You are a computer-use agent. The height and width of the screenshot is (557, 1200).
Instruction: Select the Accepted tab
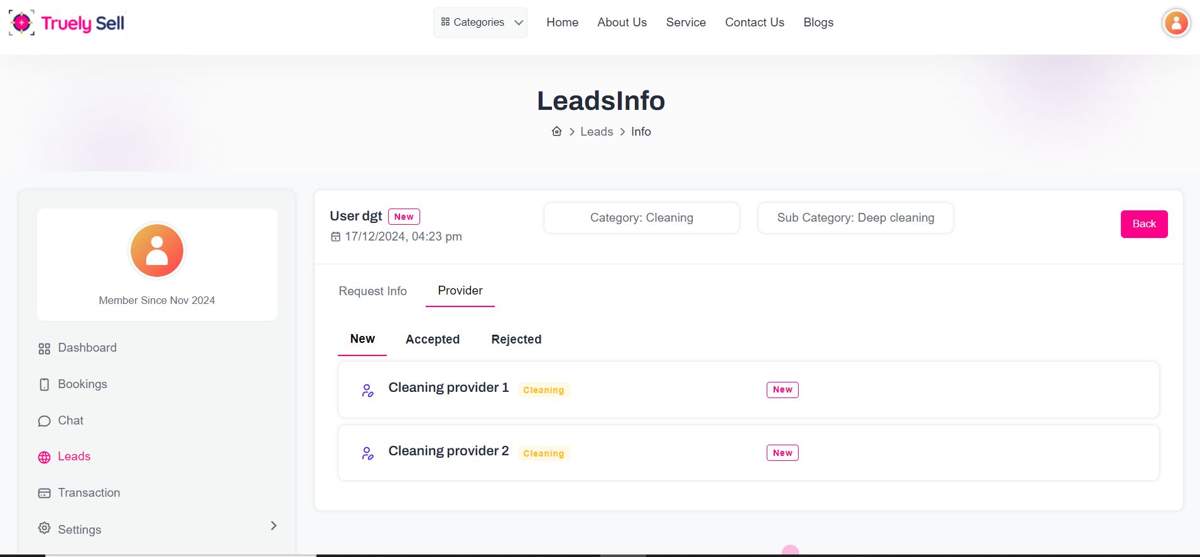coord(432,340)
